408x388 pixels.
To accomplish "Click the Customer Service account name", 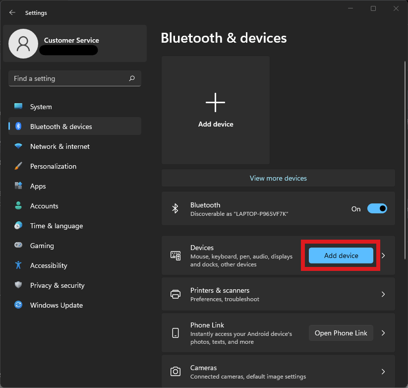I will pyautogui.click(x=71, y=40).
